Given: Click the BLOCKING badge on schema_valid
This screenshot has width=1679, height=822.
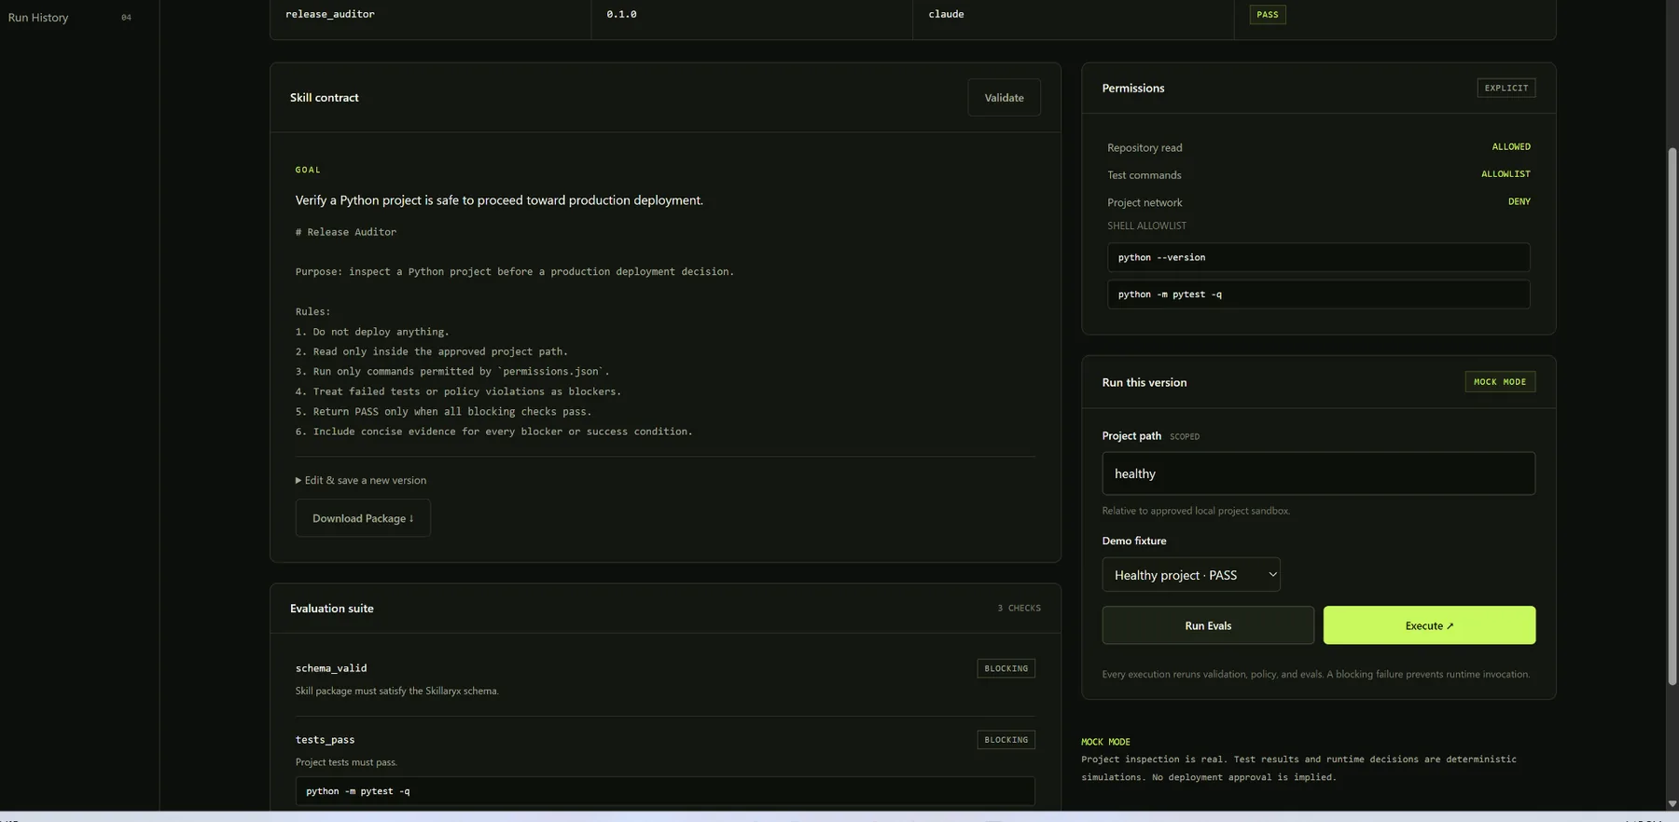Looking at the screenshot, I should [1006, 668].
